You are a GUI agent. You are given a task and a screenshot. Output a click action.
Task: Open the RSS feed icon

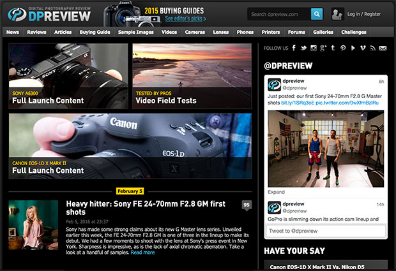tap(373, 48)
